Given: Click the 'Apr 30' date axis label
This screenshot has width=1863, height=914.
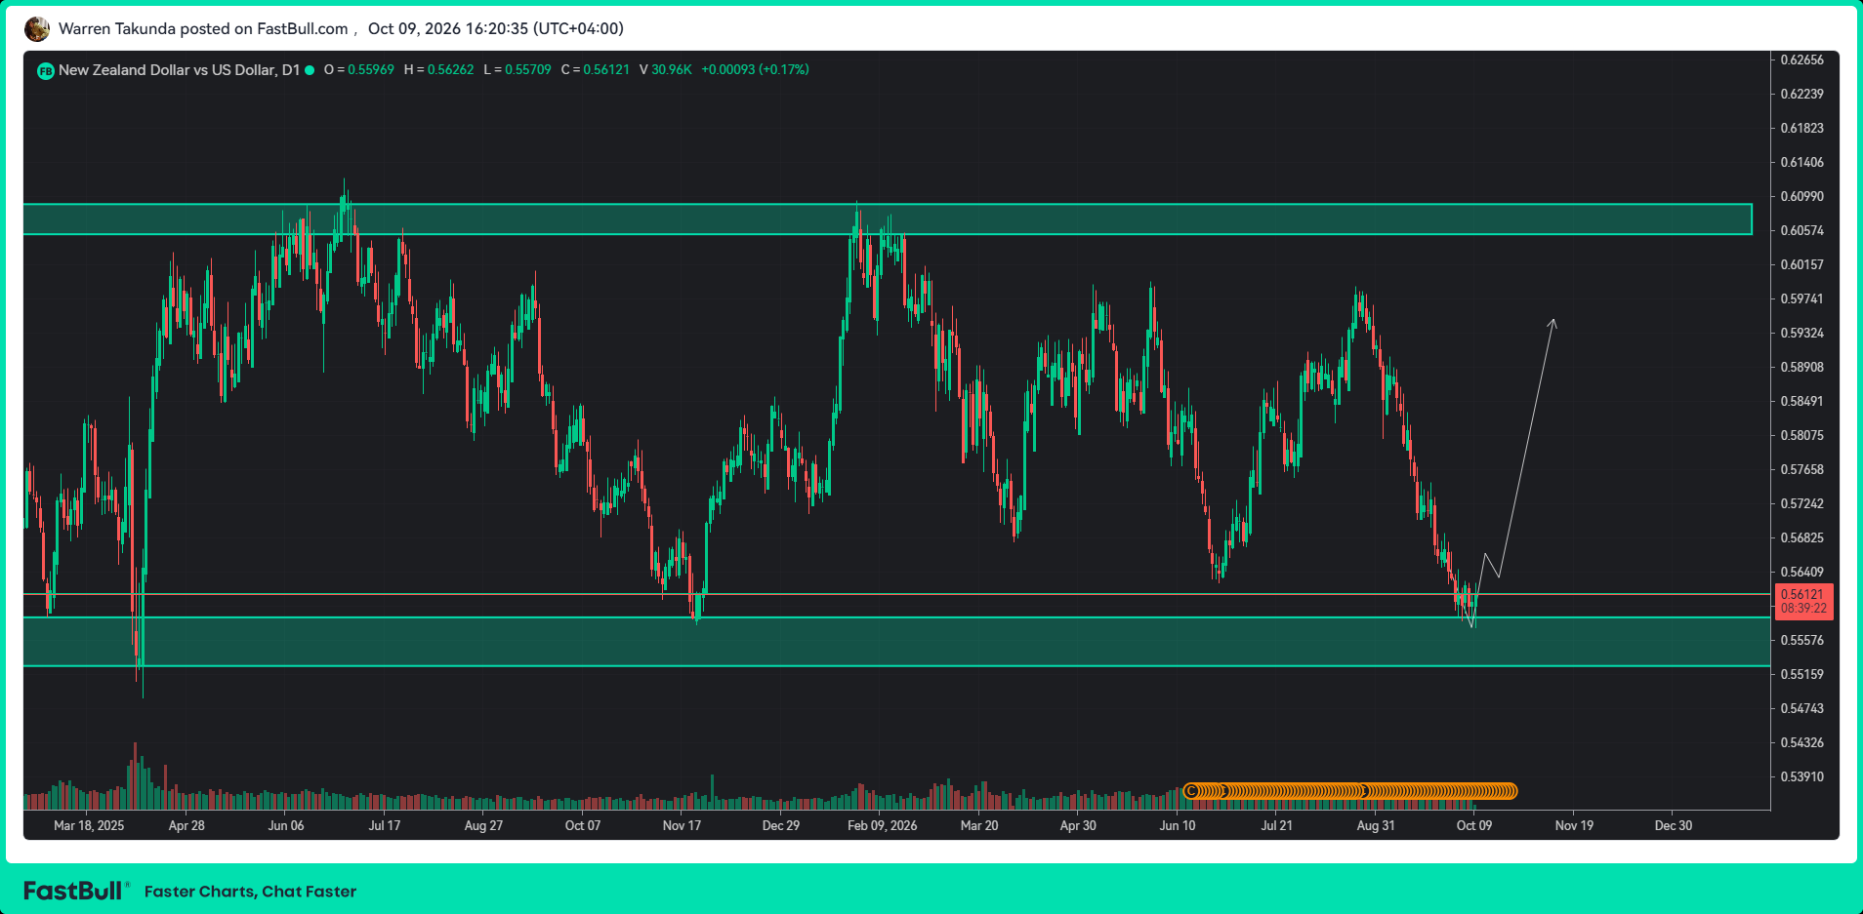Looking at the screenshot, I should pos(1078,825).
